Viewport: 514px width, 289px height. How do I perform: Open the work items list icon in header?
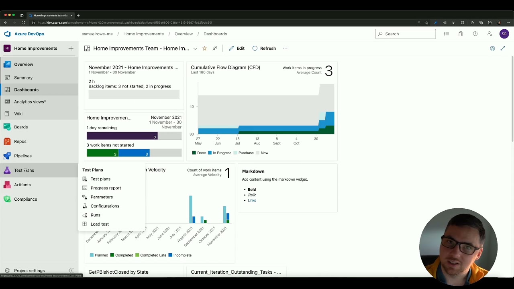447,34
